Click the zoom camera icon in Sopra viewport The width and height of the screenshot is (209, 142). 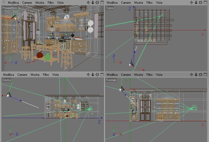[196, 3]
